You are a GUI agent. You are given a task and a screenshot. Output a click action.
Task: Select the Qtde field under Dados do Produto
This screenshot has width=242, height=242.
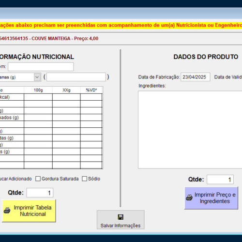coord(220,180)
